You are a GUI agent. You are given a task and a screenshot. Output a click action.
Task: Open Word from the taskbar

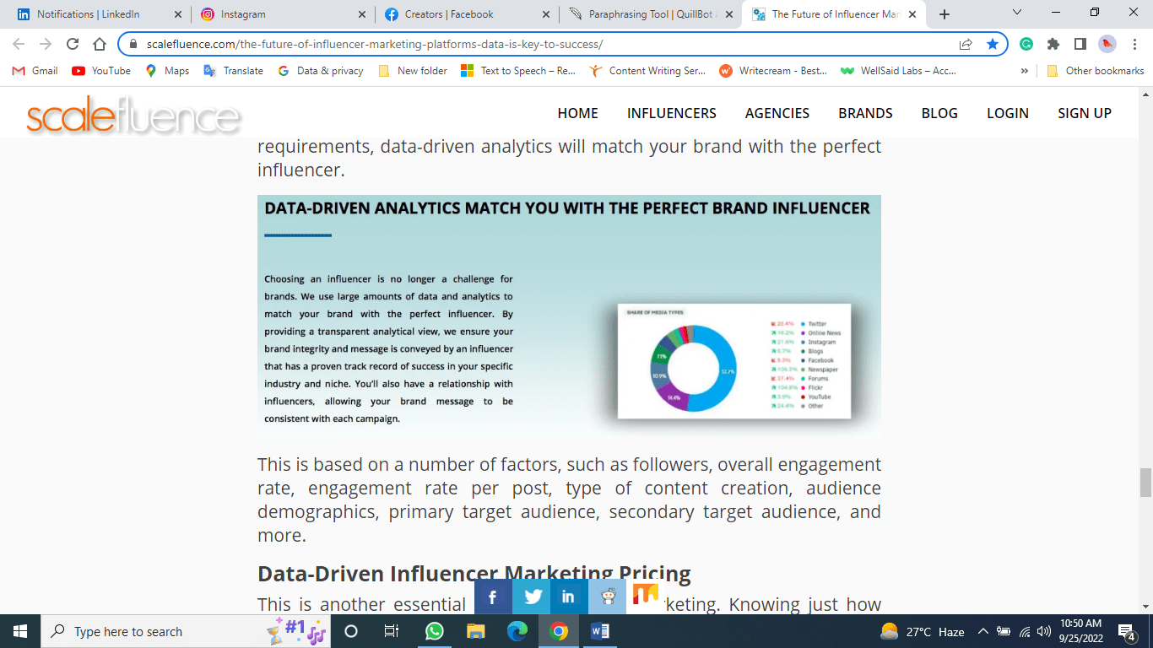click(x=599, y=631)
